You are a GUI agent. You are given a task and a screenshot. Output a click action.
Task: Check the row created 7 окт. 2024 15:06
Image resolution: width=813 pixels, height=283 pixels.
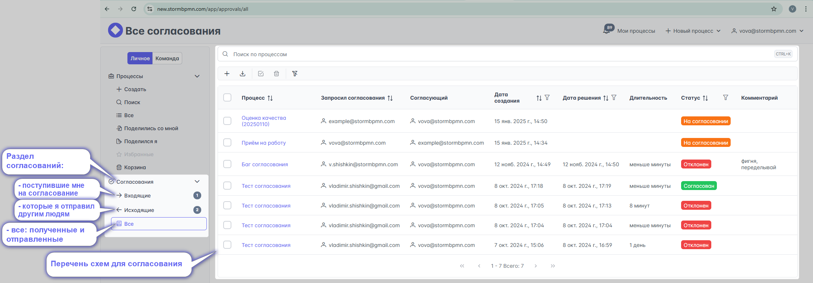coord(227,245)
